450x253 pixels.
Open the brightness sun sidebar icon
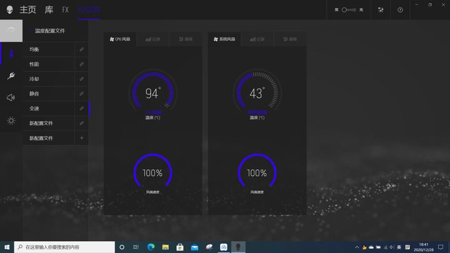[11, 121]
